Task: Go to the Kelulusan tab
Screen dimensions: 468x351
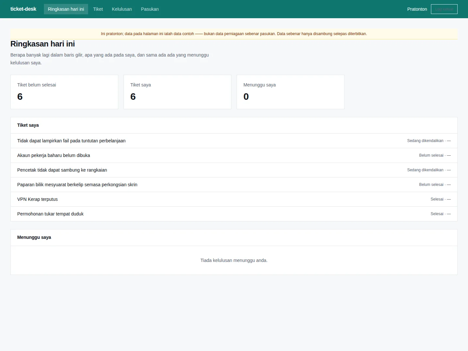Action: (x=122, y=9)
